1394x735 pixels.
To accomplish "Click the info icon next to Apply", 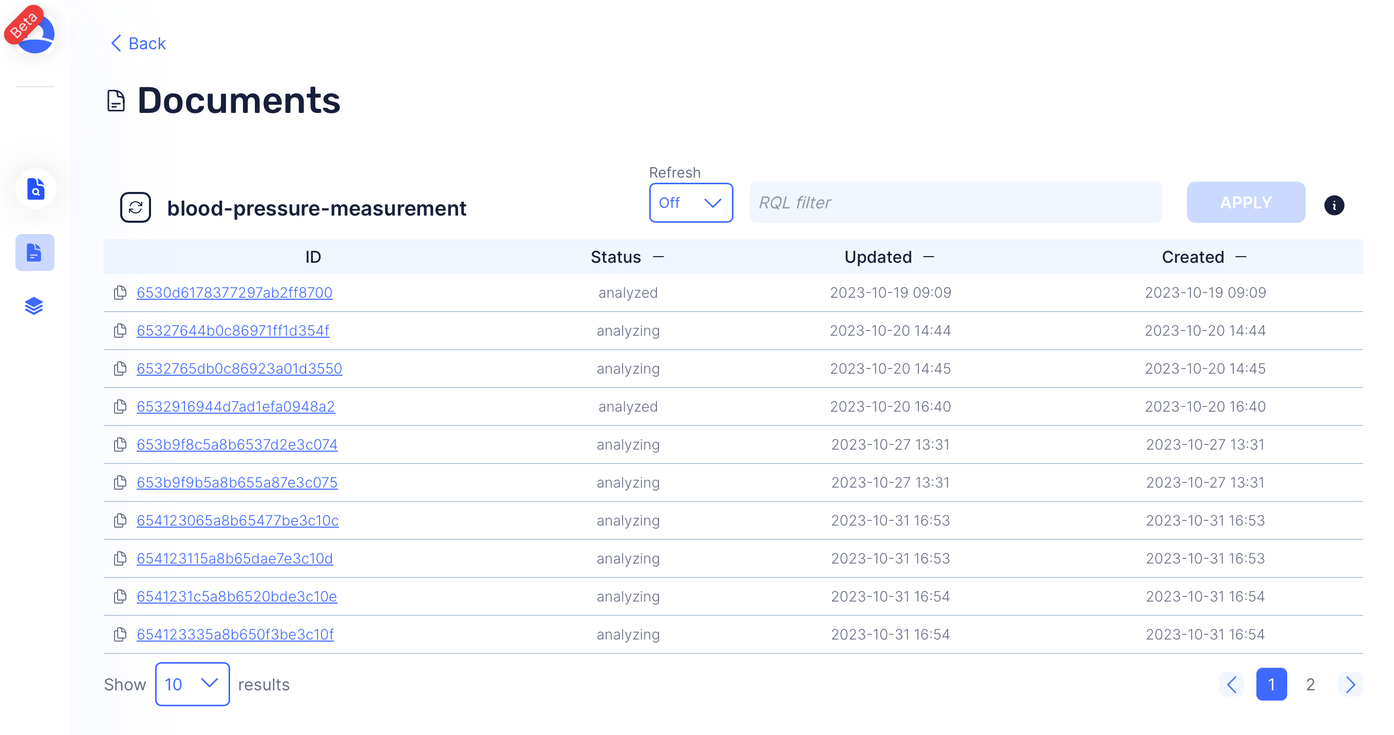I will (x=1333, y=205).
